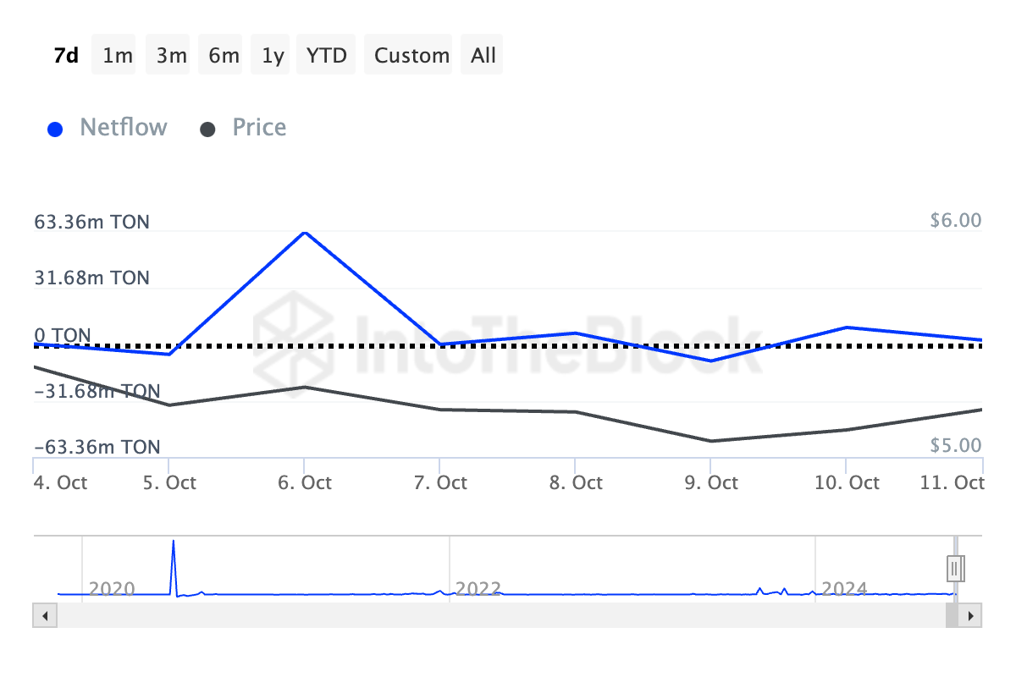Toggle the Price series legend
Screen dimensions: 1016x677
point(259,128)
